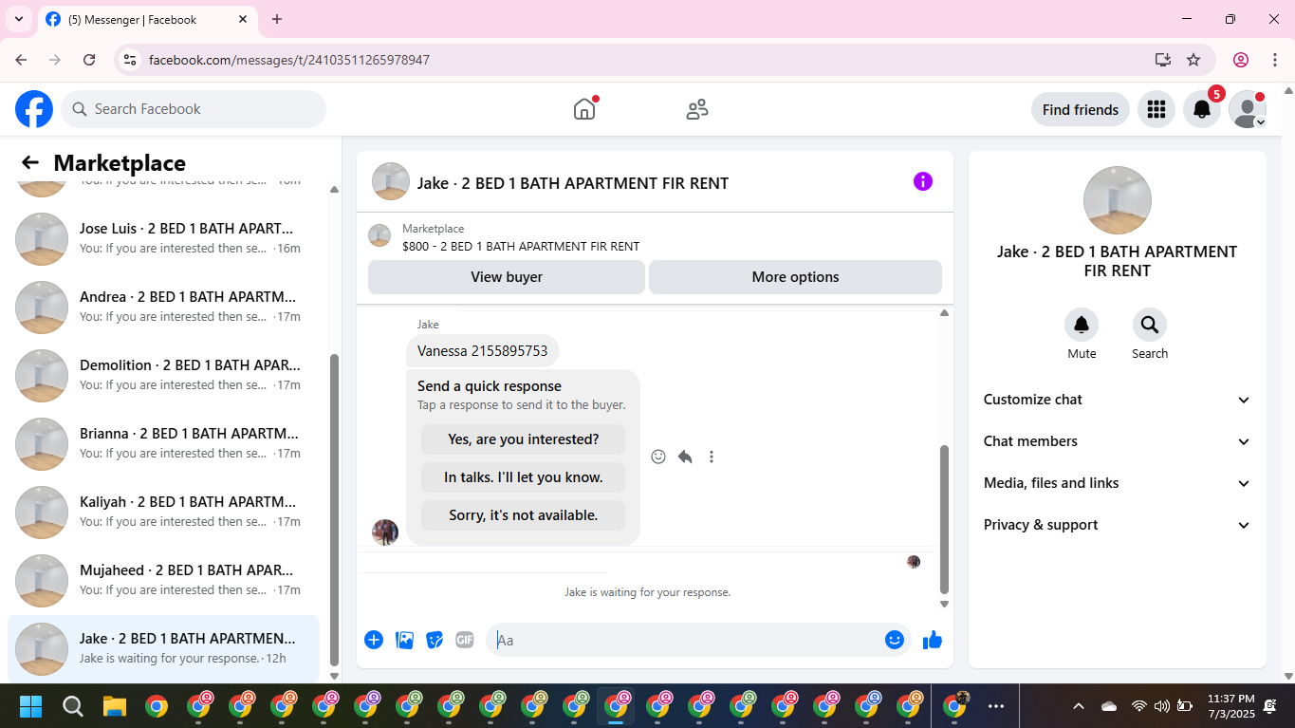Viewport: 1295px width, 728px height.
Task: Send quick response 'Yes, are you interested?'
Action: pyautogui.click(x=524, y=439)
